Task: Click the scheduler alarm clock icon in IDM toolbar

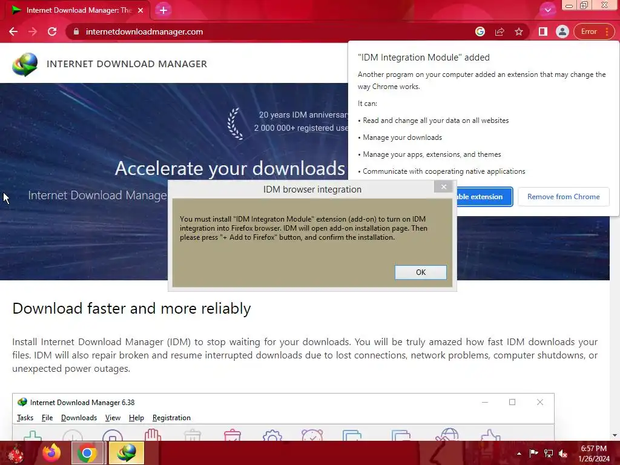Action: (x=312, y=435)
